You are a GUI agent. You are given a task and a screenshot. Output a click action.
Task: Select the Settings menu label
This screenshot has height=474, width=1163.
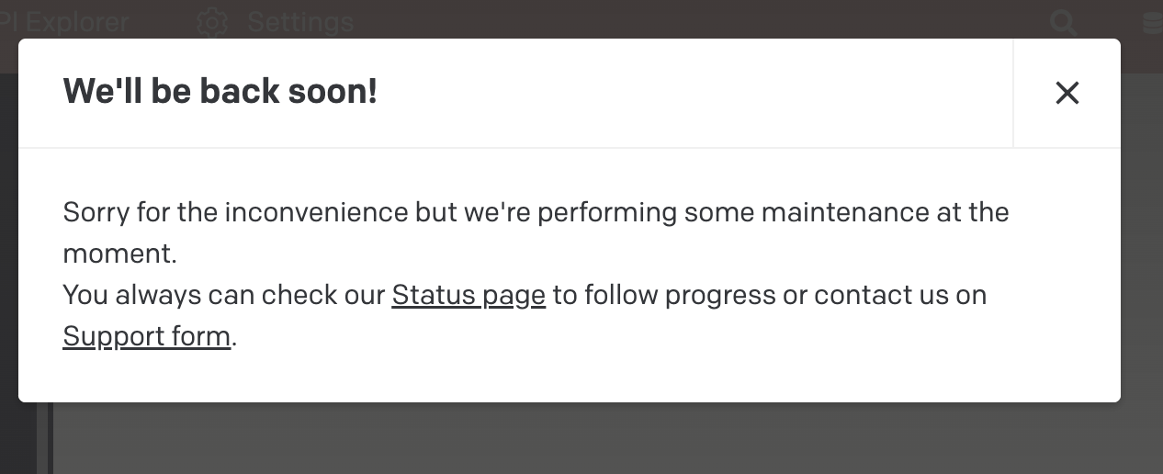pyautogui.click(x=300, y=21)
